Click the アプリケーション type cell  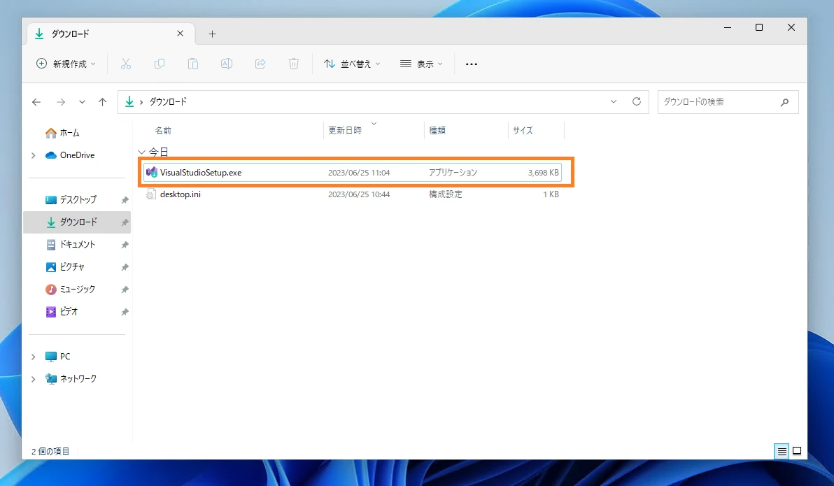(x=453, y=172)
